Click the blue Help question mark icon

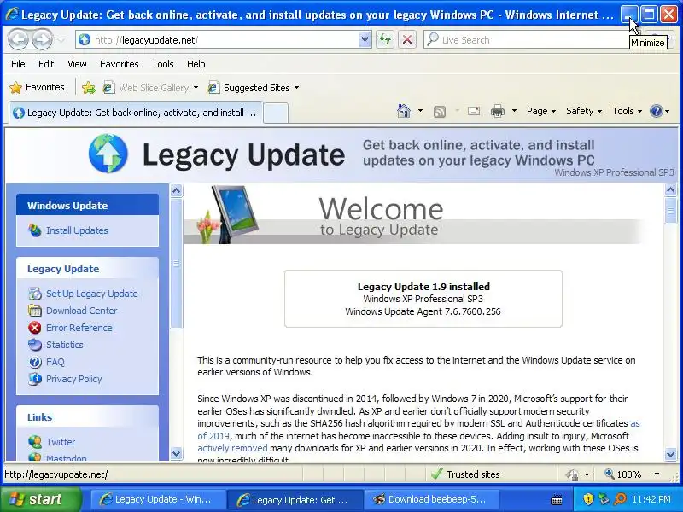[656, 111]
